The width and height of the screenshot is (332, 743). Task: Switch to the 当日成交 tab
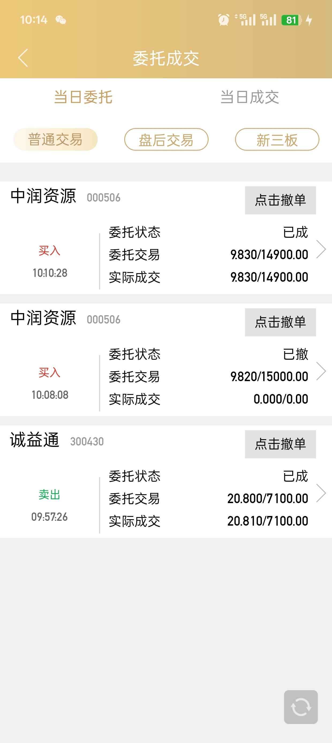tap(250, 97)
